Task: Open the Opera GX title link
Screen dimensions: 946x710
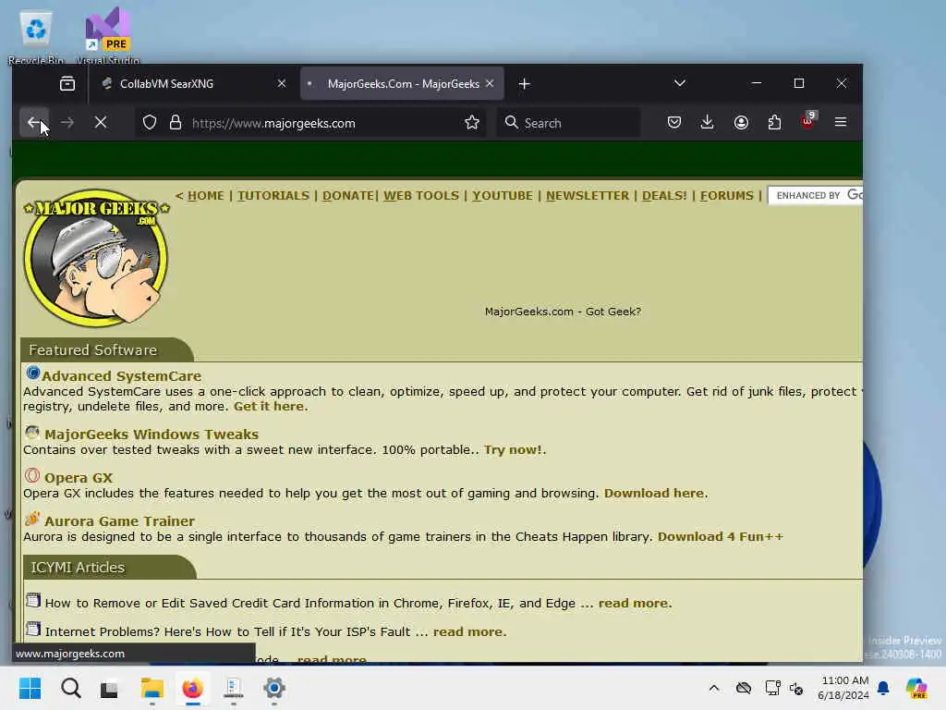Action: point(79,478)
